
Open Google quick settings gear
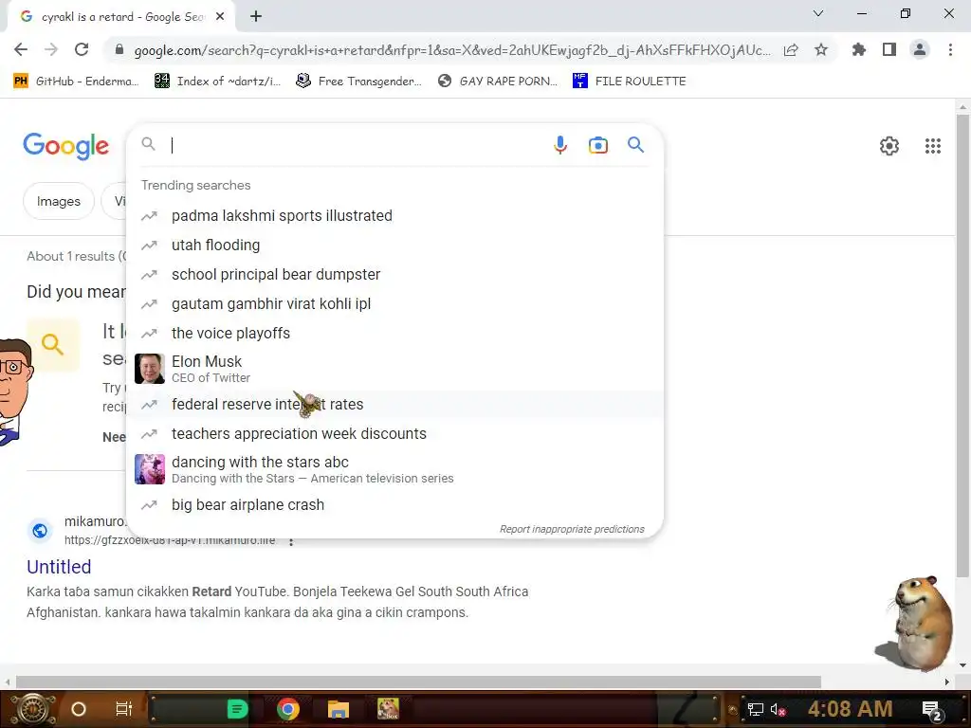(889, 146)
